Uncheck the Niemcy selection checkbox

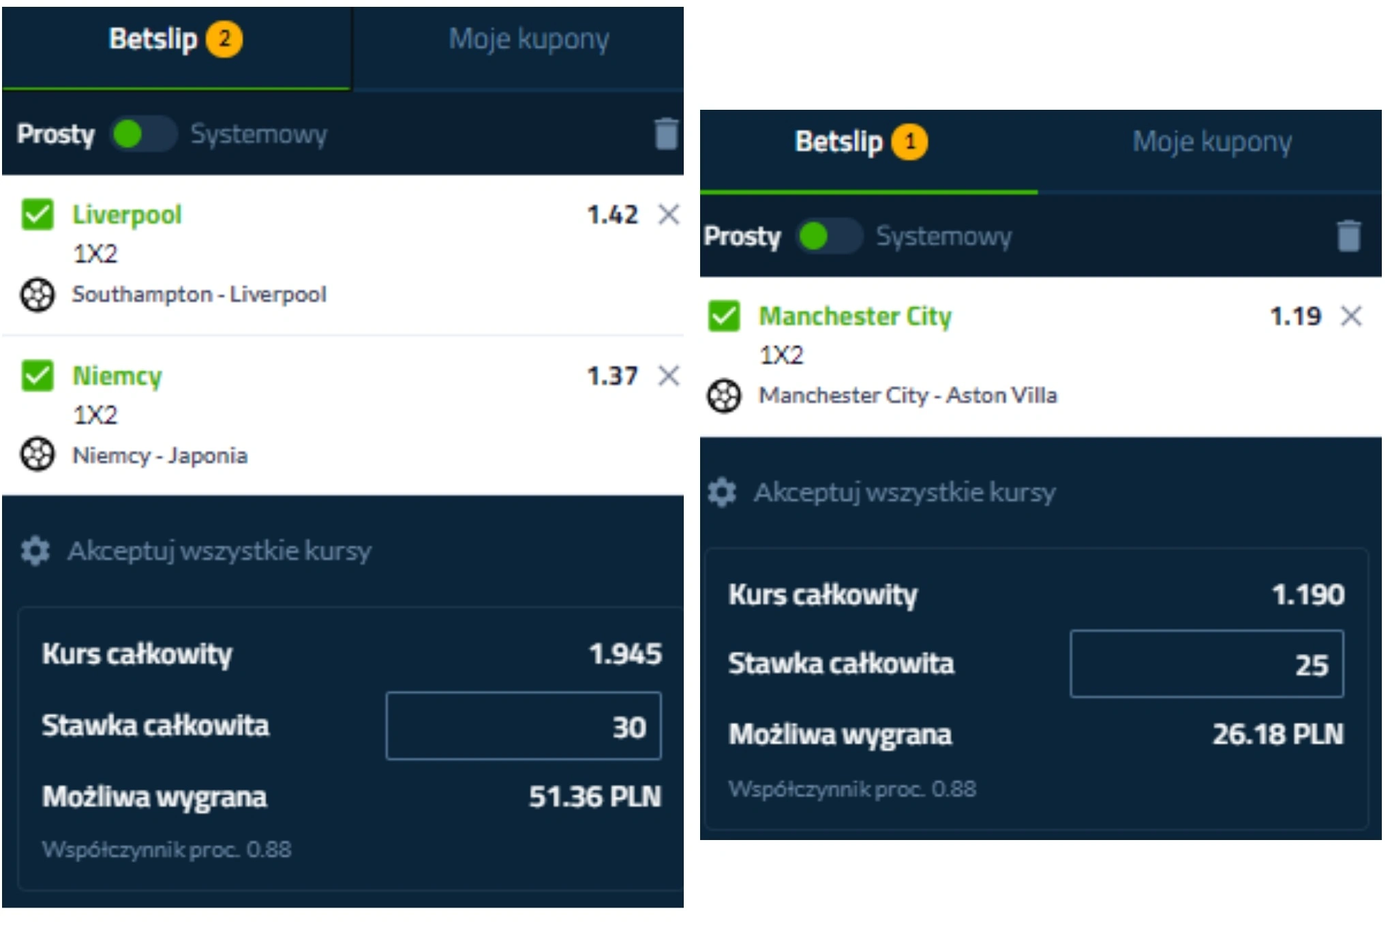pyautogui.click(x=37, y=376)
